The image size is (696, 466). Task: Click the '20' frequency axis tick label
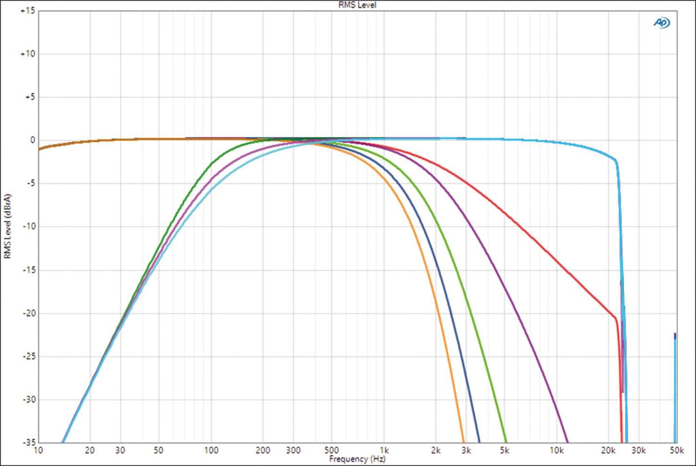(90, 450)
